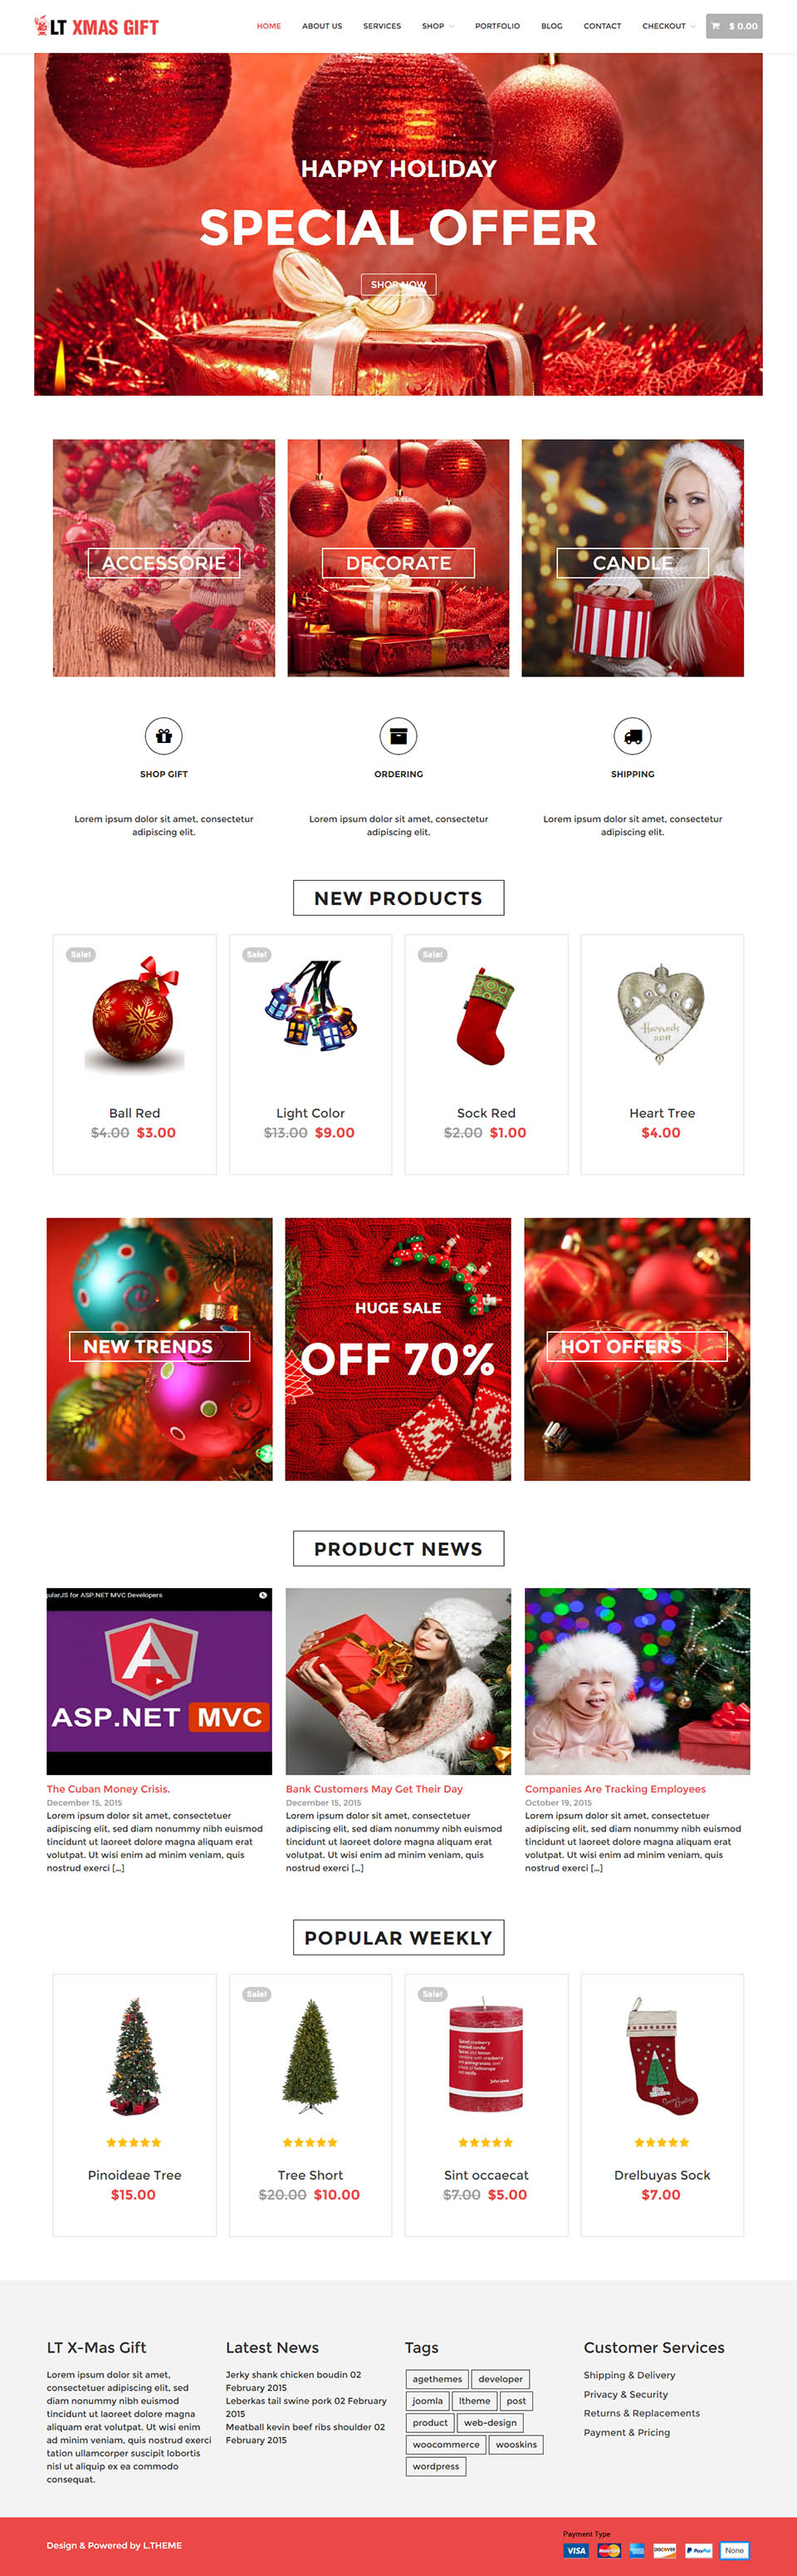Select the Visa payment icon

coord(576,2550)
